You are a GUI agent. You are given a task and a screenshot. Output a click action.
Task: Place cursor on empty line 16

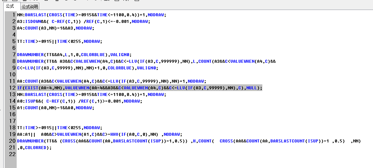point(100,115)
